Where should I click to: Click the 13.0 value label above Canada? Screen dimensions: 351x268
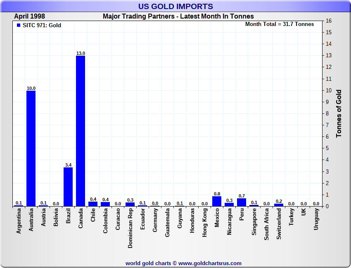(x=81, y=53)
